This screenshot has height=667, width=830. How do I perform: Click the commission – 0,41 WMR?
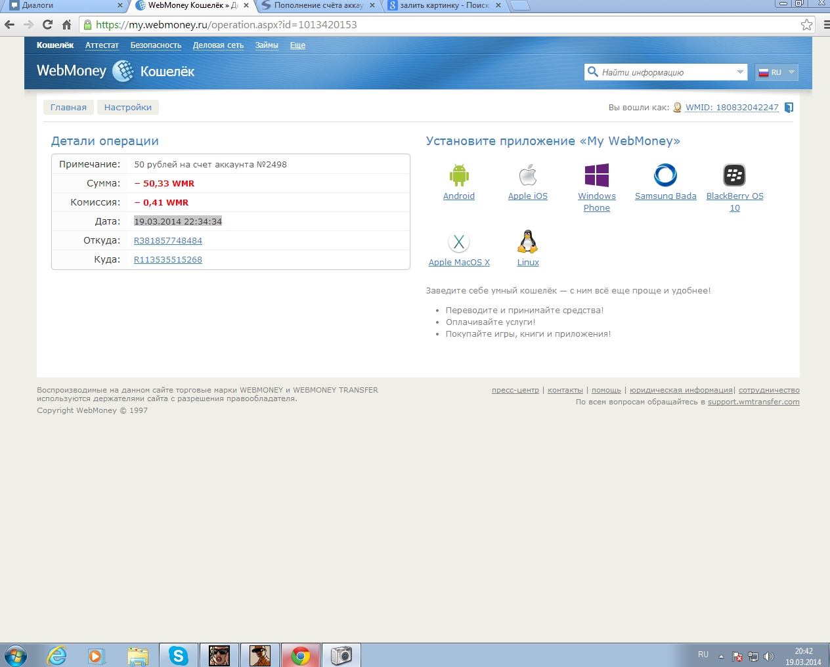161,203
